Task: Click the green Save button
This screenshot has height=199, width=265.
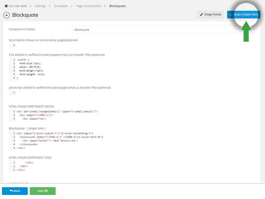Action: click(43, 191)
